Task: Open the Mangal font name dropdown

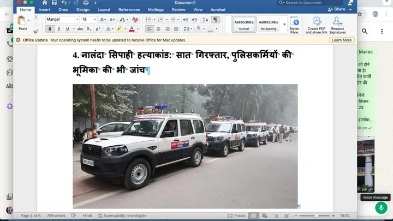Action: (x=78, y=20)
